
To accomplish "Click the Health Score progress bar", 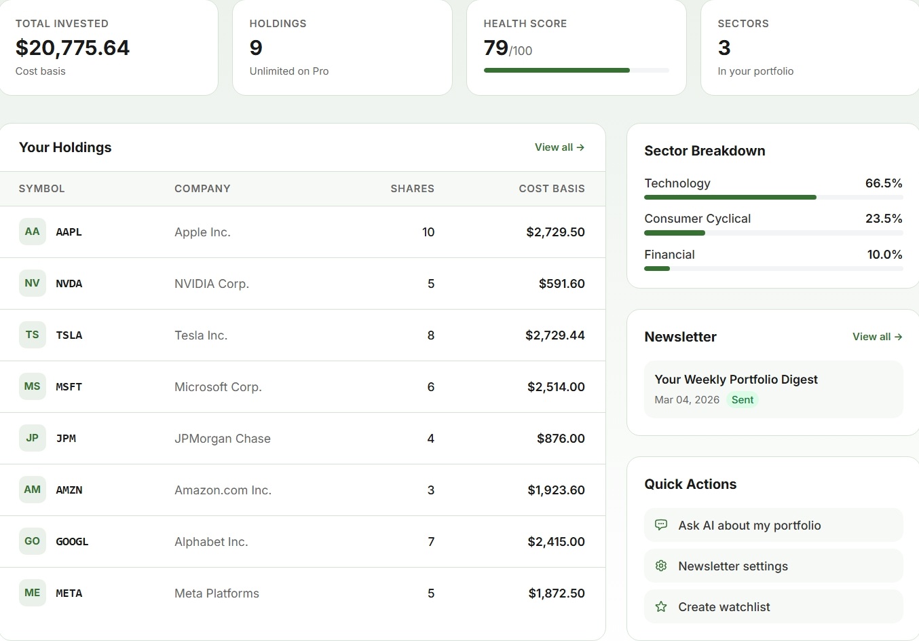I will click(x=576, y=70).
